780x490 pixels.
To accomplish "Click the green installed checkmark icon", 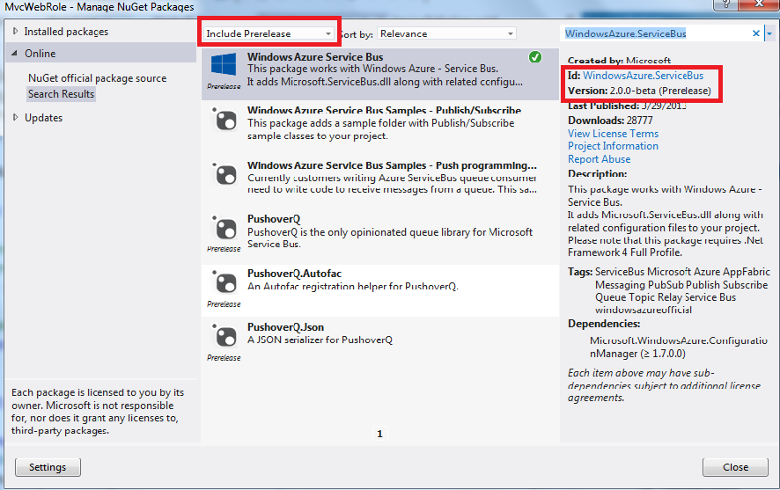I will 535,57.
